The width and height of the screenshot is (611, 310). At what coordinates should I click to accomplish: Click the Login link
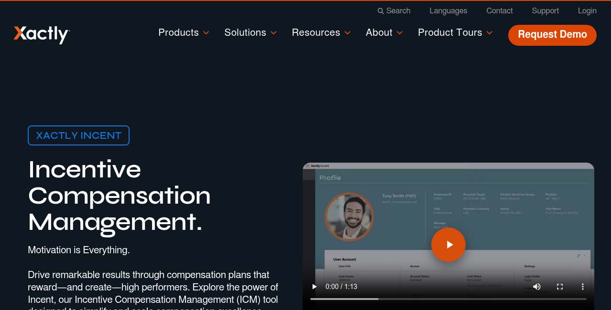click(587, 11)
